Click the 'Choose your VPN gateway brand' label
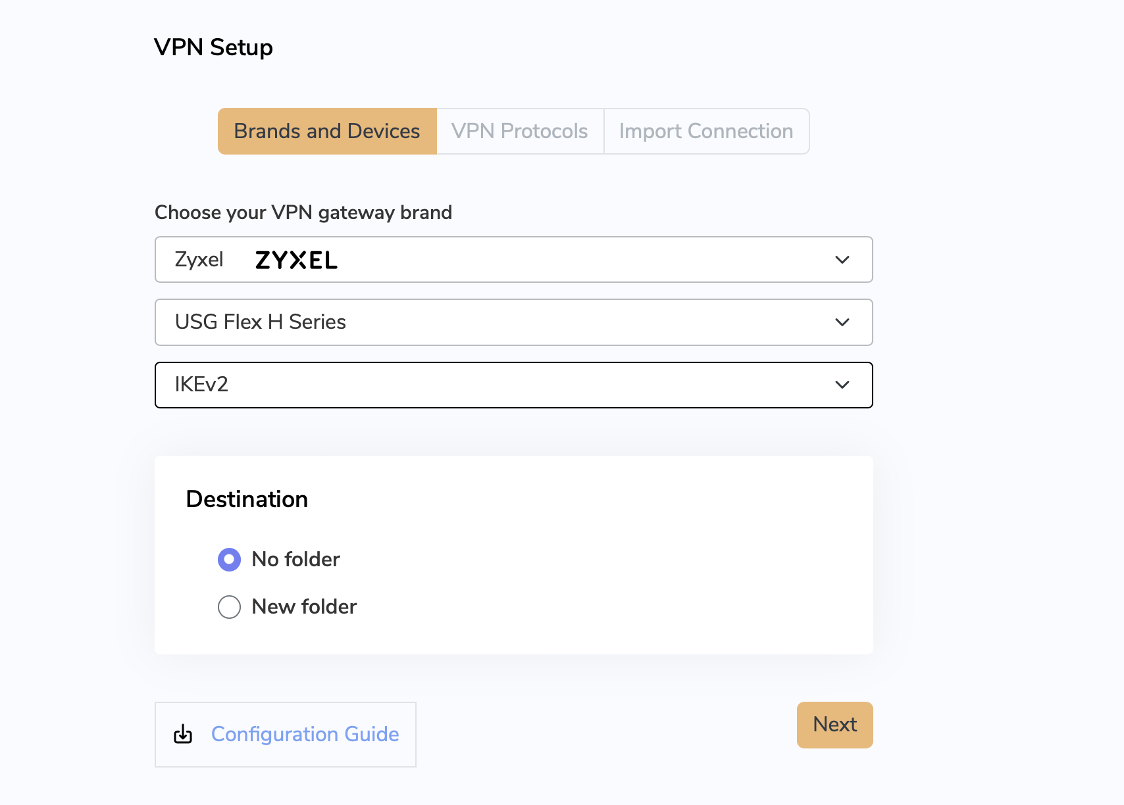 coord(303,212)
